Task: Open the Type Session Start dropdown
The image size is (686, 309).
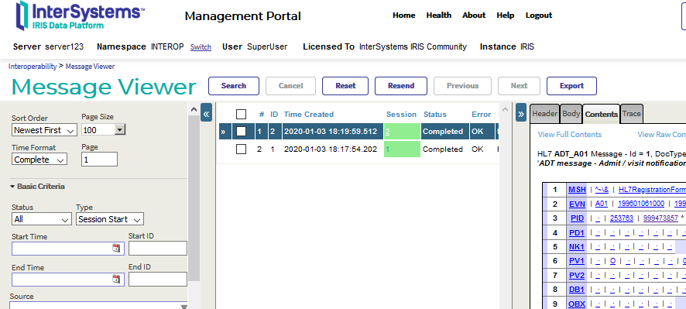Action: tap(110, 219)
